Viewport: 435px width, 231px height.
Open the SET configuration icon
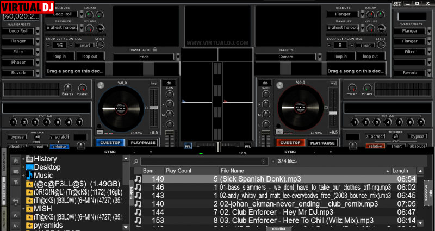pos(397,4)
